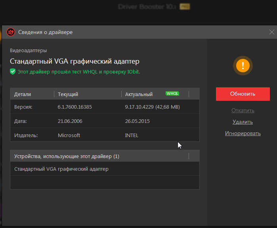277x228 pixels.
Task: Click publisher value Microsoft
Action: pos(69,135)
